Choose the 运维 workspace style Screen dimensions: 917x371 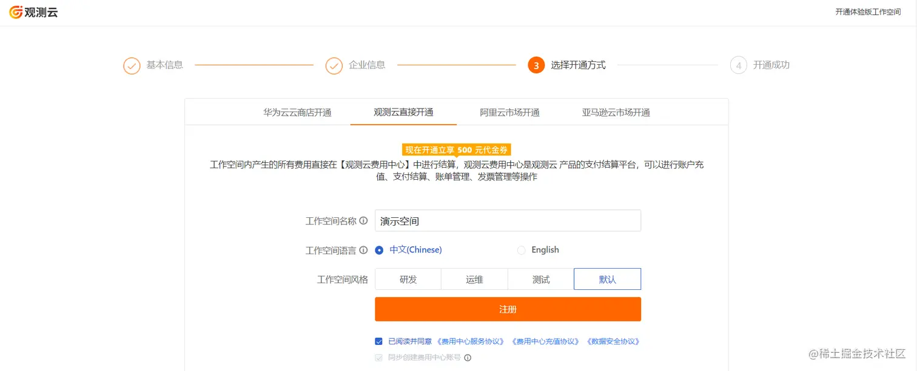pos(474,280)
